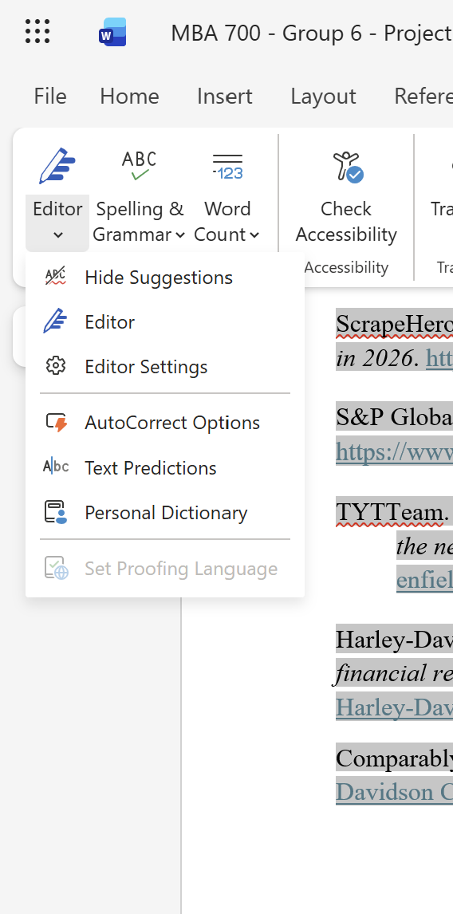Open the Layout tab

pos(323,97)
